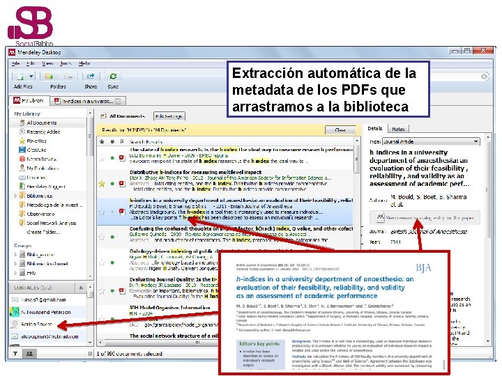Open the CiteULike collection
This screenshot has height=376, width=502.
[x=36, y=150]
